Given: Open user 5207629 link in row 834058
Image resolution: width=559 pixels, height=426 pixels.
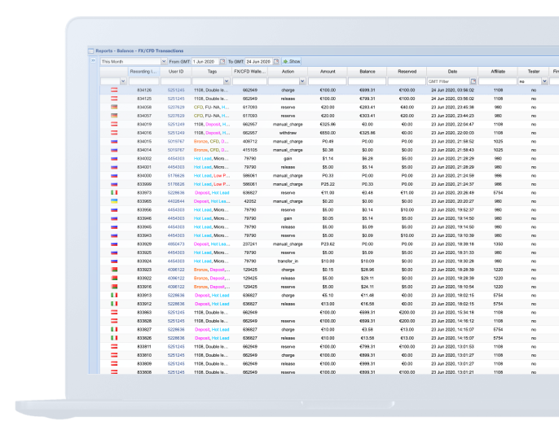Looking at the screenshot, I should 176,108.
